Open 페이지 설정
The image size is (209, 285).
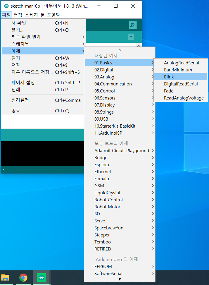tap(43, 83)
